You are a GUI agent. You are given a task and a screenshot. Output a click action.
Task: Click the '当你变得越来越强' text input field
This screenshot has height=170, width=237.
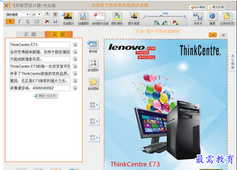coord(40,52)
